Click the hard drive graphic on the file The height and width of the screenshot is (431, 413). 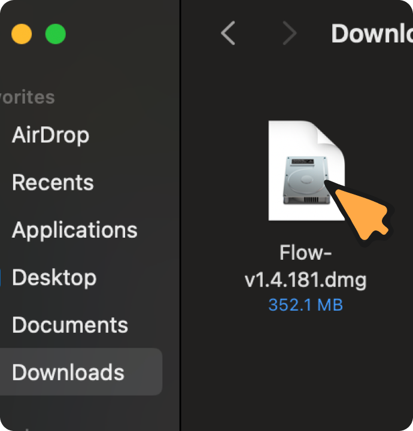[x=306, y=180]
